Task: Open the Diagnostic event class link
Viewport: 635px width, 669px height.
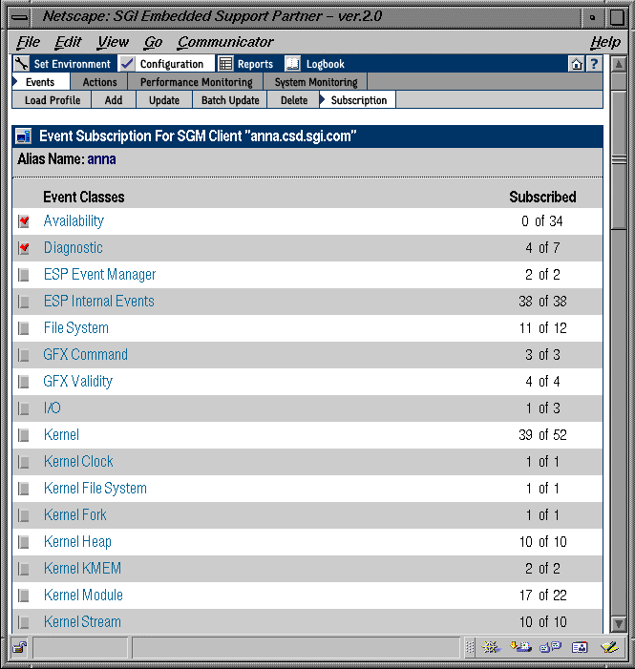Action: click(x=73, y=248)
